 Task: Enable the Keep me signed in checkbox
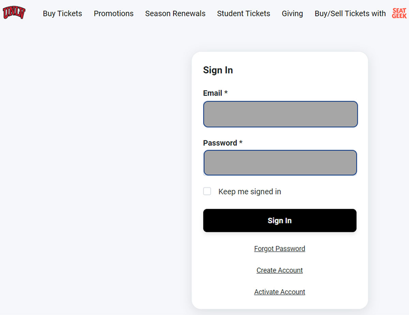pos(207,191)
